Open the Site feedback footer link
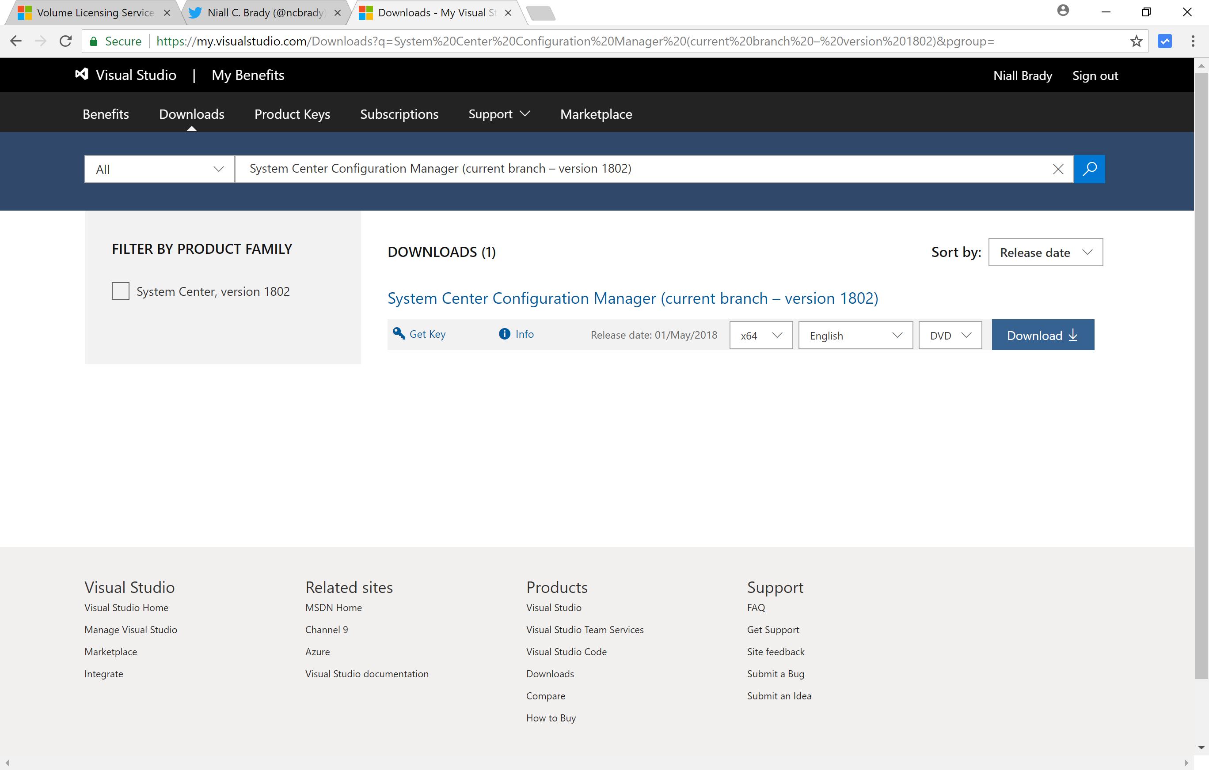The width and height of the screenshot is (1209, 770). click(x=775, y=651)
